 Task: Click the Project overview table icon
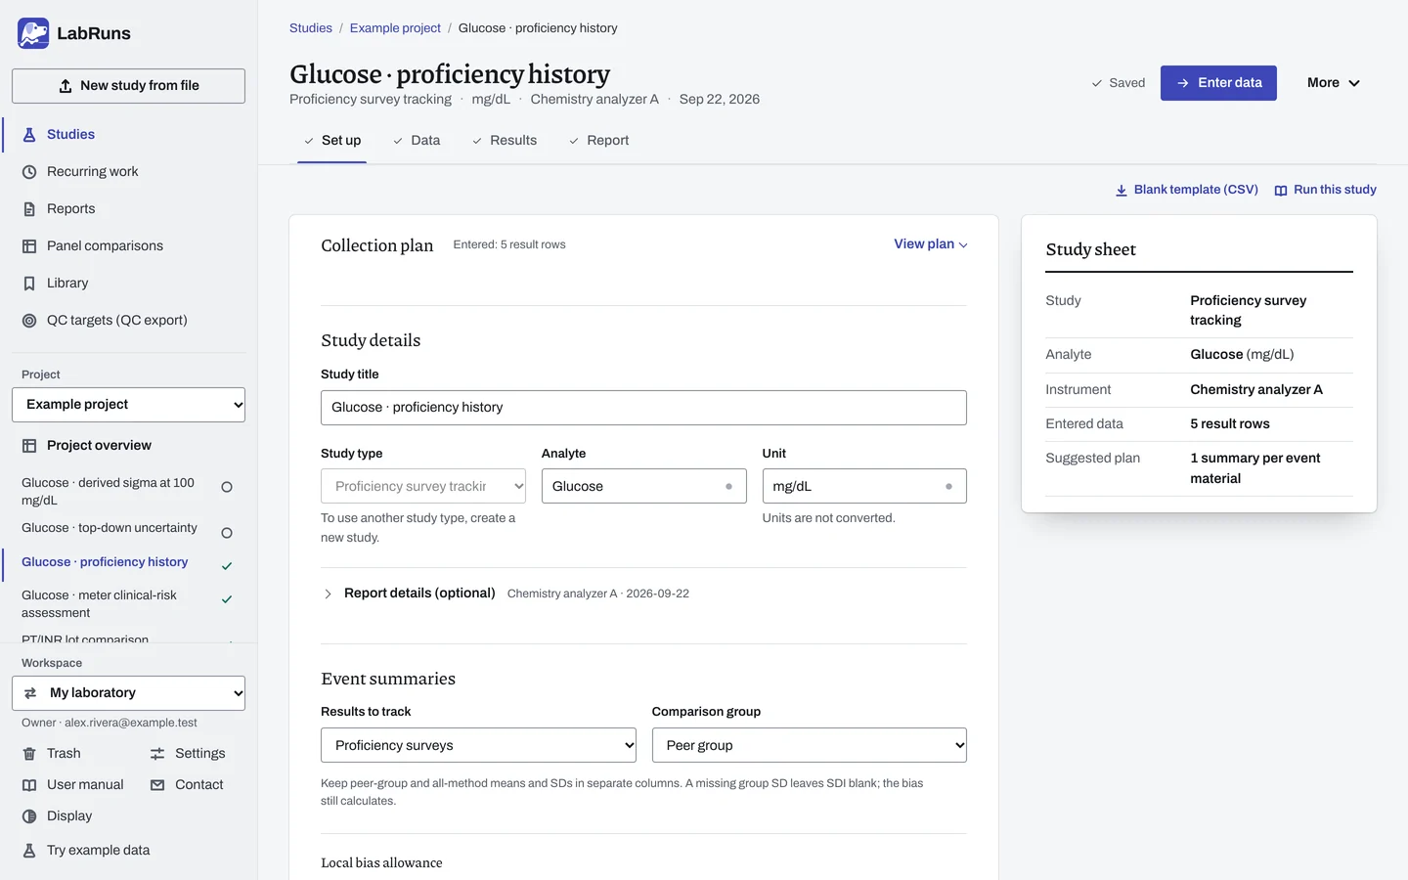tap(29, 446)
